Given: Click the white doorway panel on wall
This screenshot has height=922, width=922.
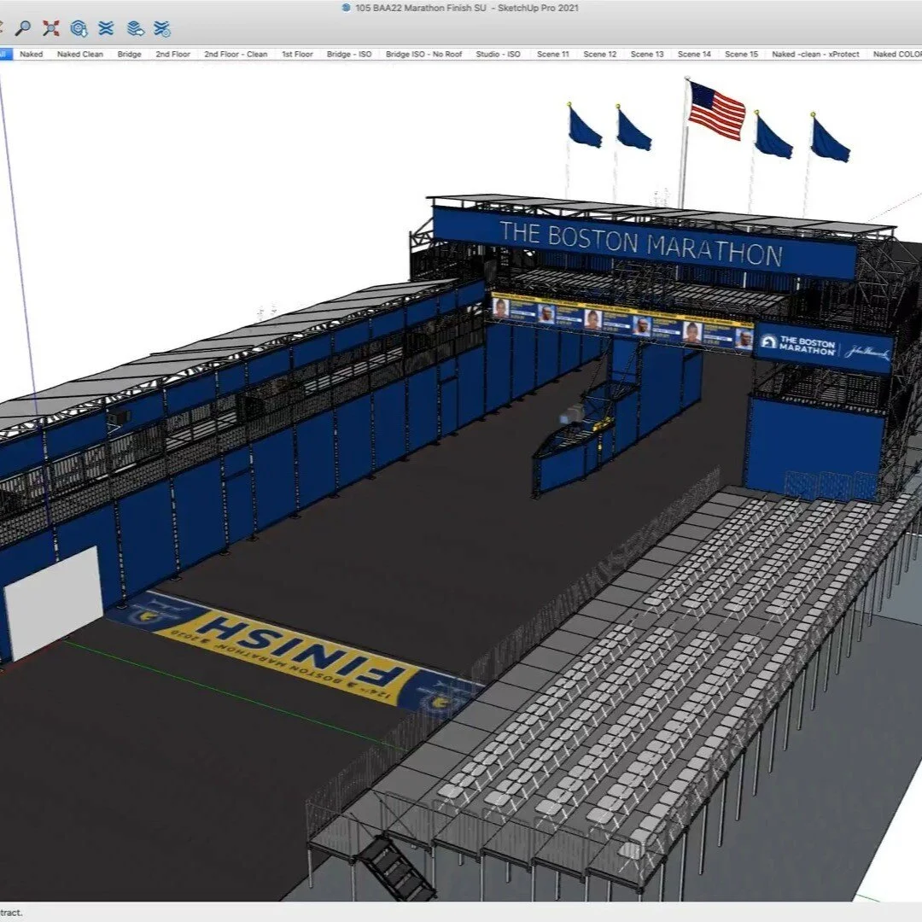Looking at the screenshot, I should [x=54, y=602].
